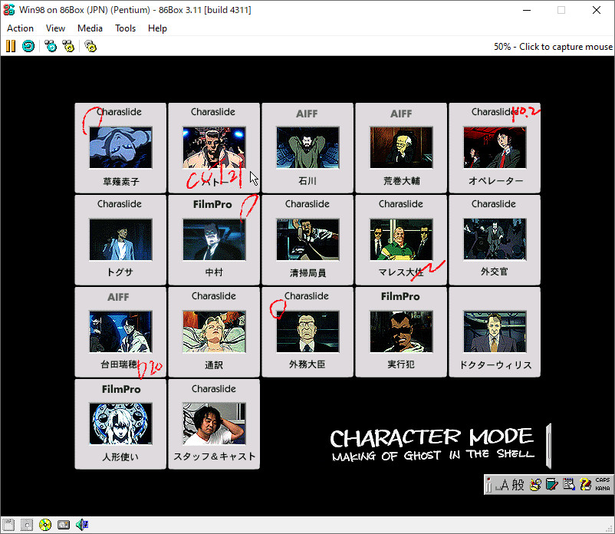Click the pause emulation icon
The width and height of the screenshot is (615, 534).
click(x=11, y=46)
